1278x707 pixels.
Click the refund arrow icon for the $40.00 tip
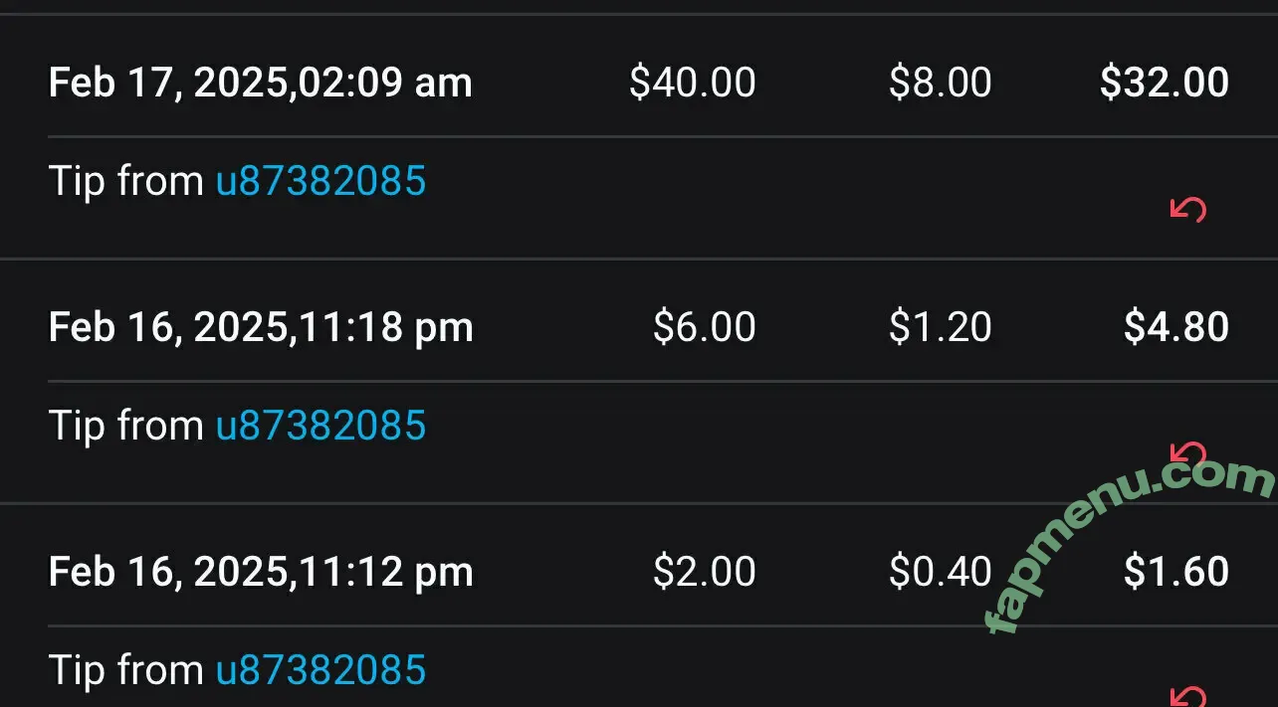(1188, 209)
